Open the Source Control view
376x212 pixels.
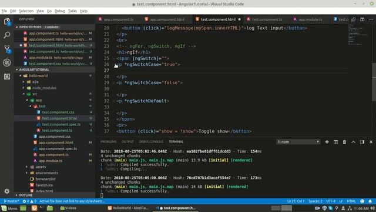(x=7, y=49)
